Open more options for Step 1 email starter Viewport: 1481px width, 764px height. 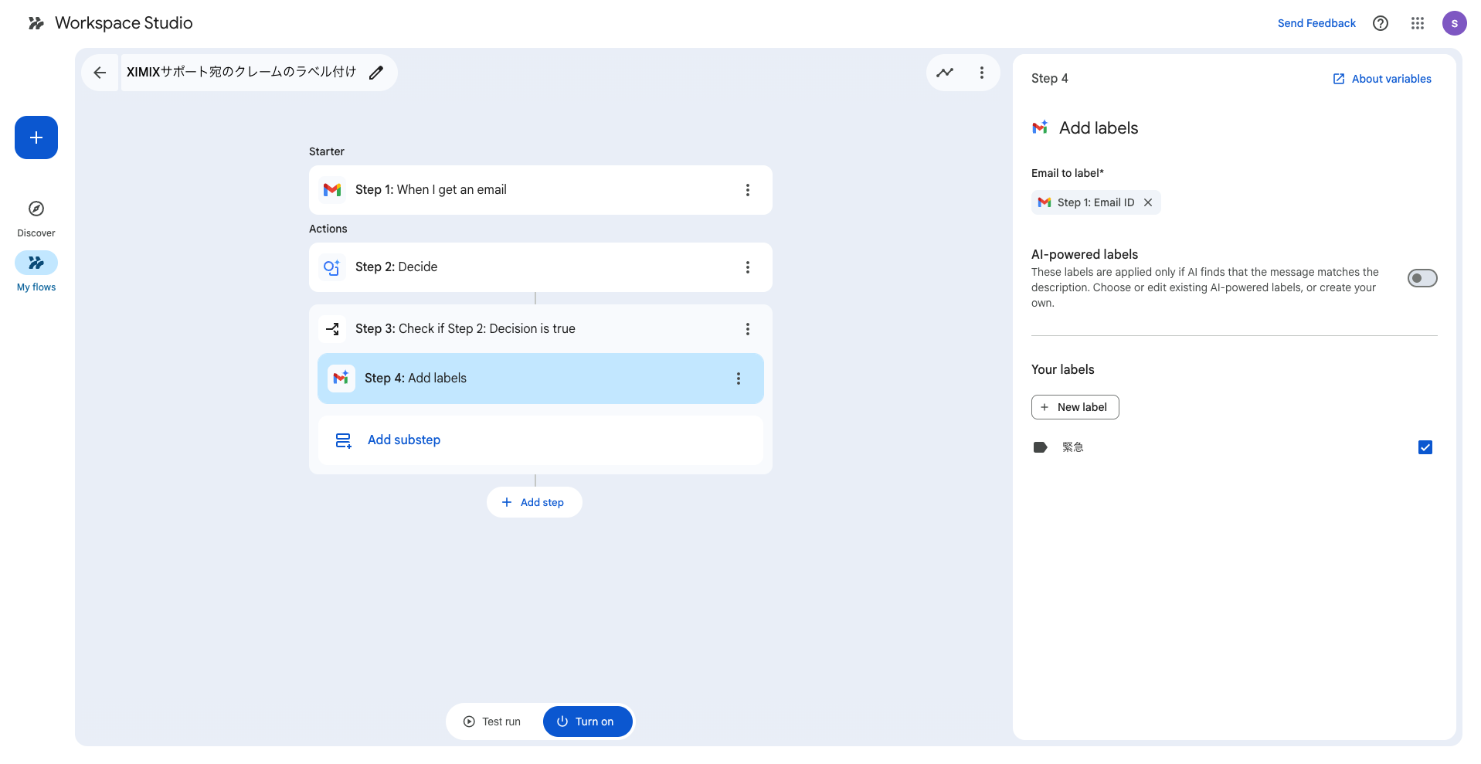(x=747, y=190)
